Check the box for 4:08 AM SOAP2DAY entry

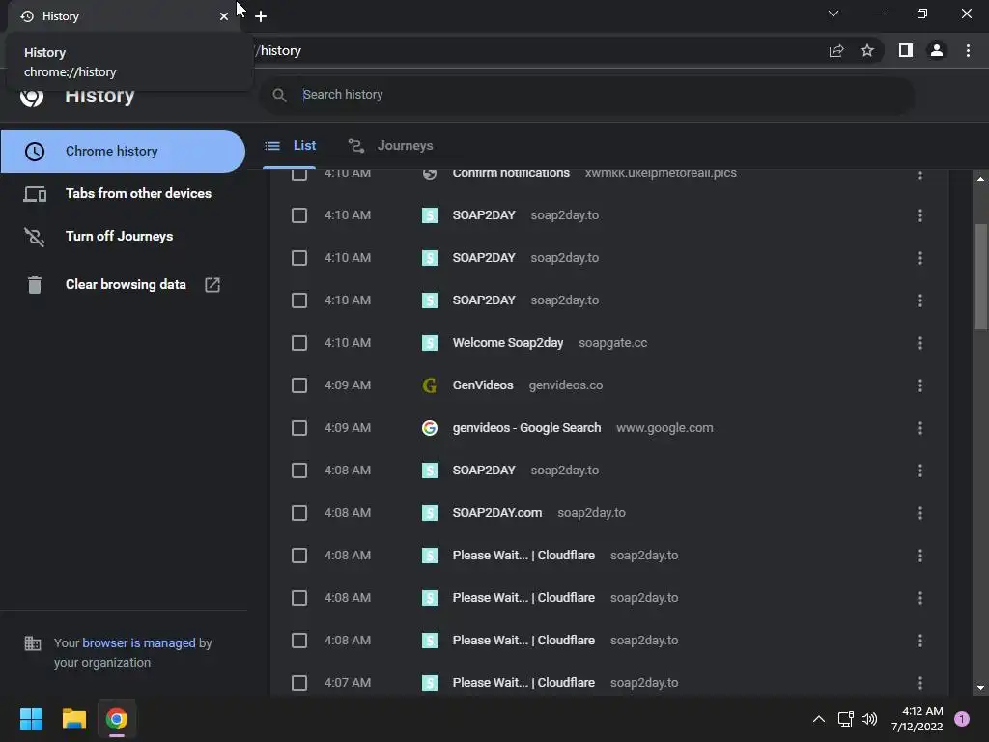299,471
